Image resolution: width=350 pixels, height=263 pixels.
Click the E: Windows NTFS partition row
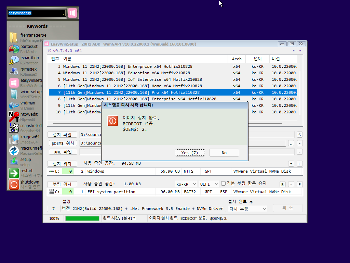(175, 171)
